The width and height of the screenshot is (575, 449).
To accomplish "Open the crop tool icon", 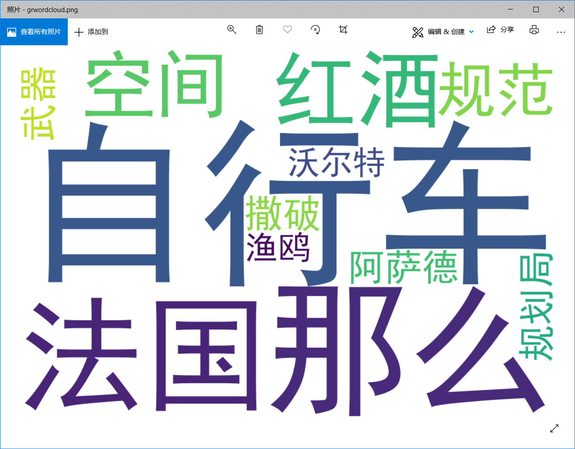I will point(343,30).
